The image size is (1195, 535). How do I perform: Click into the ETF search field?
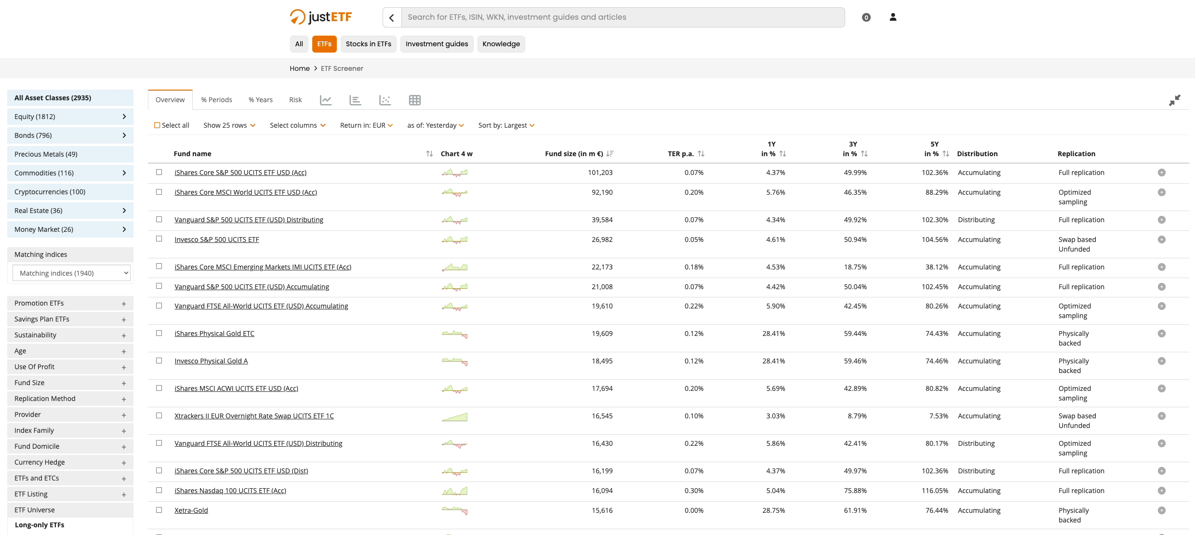click(622, 17)
